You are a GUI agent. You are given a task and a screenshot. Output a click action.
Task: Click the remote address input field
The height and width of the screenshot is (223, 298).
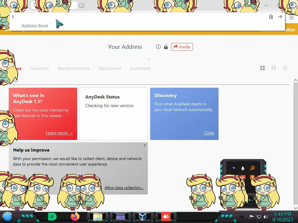139,17
